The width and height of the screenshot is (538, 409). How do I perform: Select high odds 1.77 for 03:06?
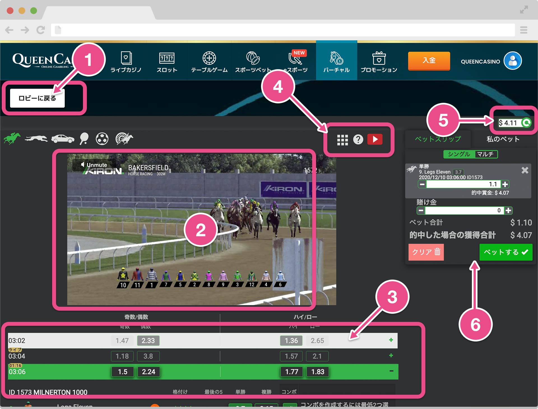(292, 372)
